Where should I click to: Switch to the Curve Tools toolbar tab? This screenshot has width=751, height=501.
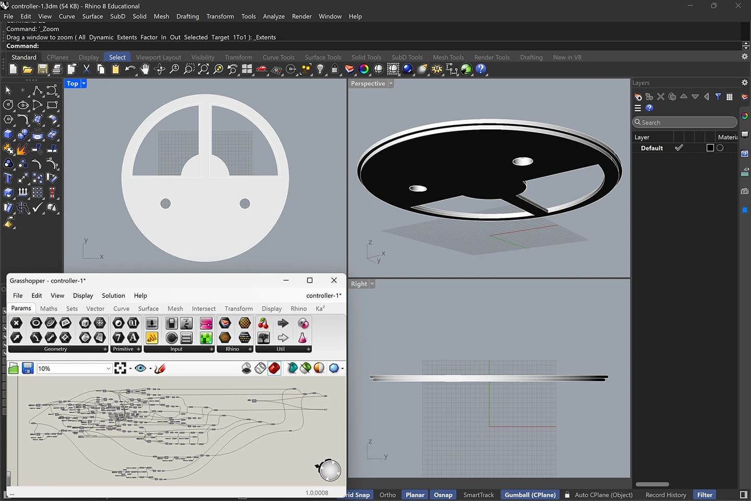(278, 57)
